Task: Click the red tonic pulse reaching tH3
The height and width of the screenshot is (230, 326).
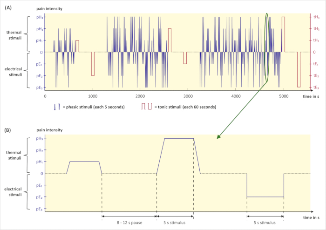Action: click(283, 34)
